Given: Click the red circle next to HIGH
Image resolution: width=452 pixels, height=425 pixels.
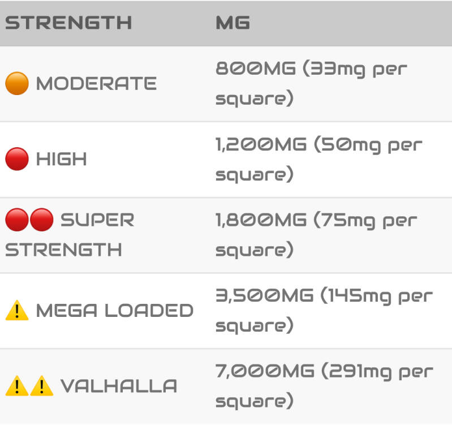Looking at the screenshot, I should 17,159.
